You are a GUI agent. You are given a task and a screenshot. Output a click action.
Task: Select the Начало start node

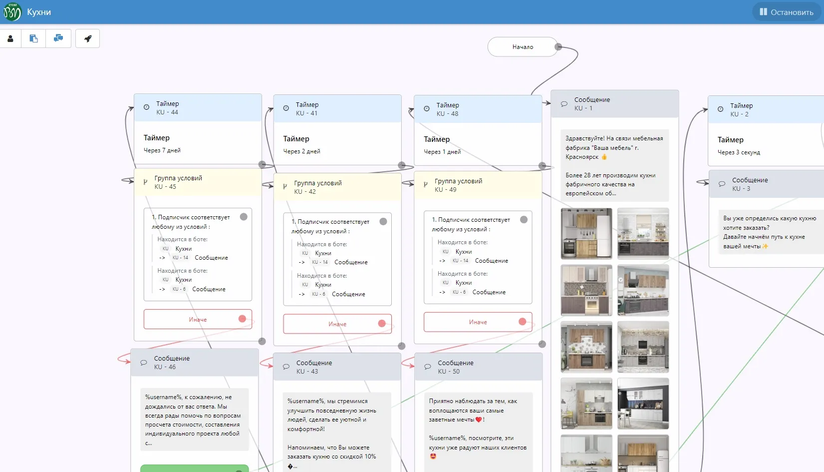pos(522,47)
